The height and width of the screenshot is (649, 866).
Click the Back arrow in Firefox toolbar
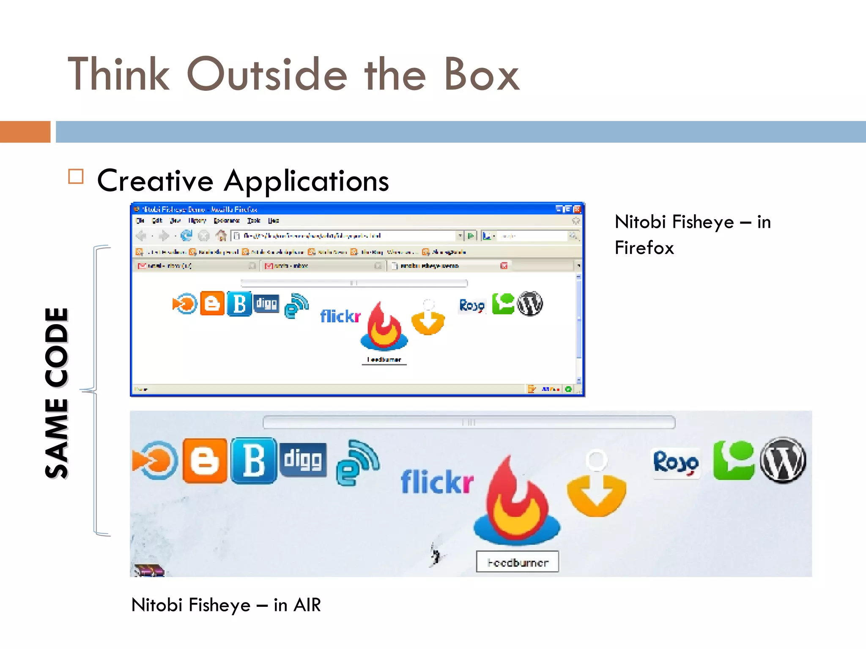[x=142, y=236]
